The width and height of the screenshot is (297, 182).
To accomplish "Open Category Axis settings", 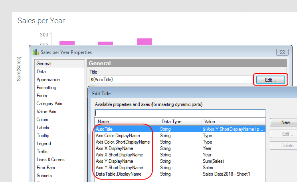I will click(49, 104).
